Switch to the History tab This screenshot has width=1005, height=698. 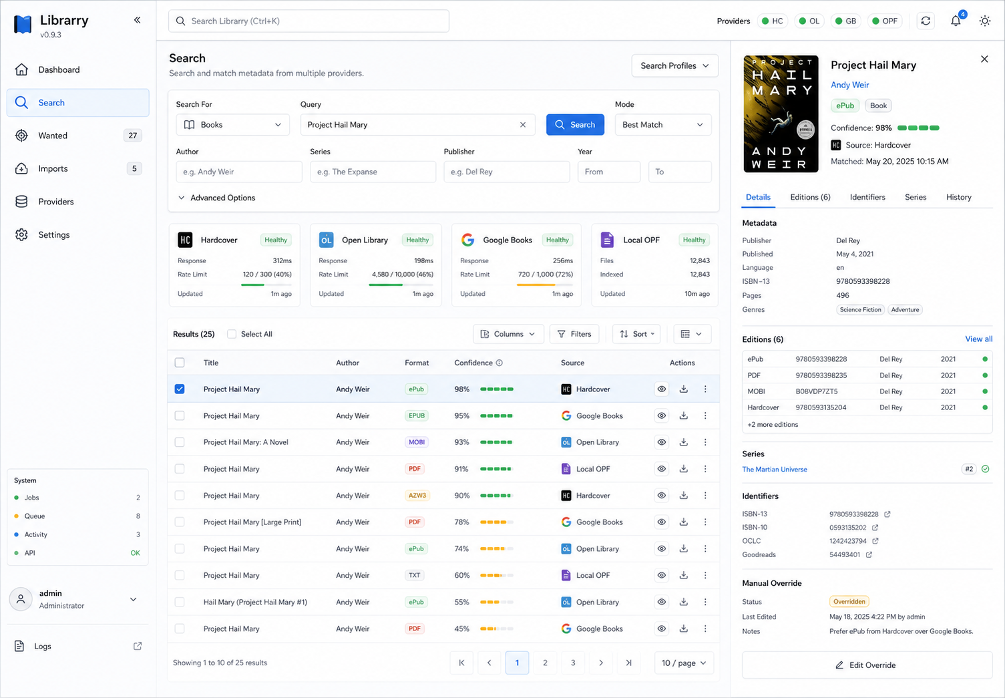click(x=958, y=197)
